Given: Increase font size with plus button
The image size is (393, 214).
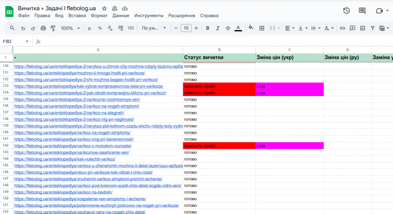Looking at the screenshot, I should 196,28.
